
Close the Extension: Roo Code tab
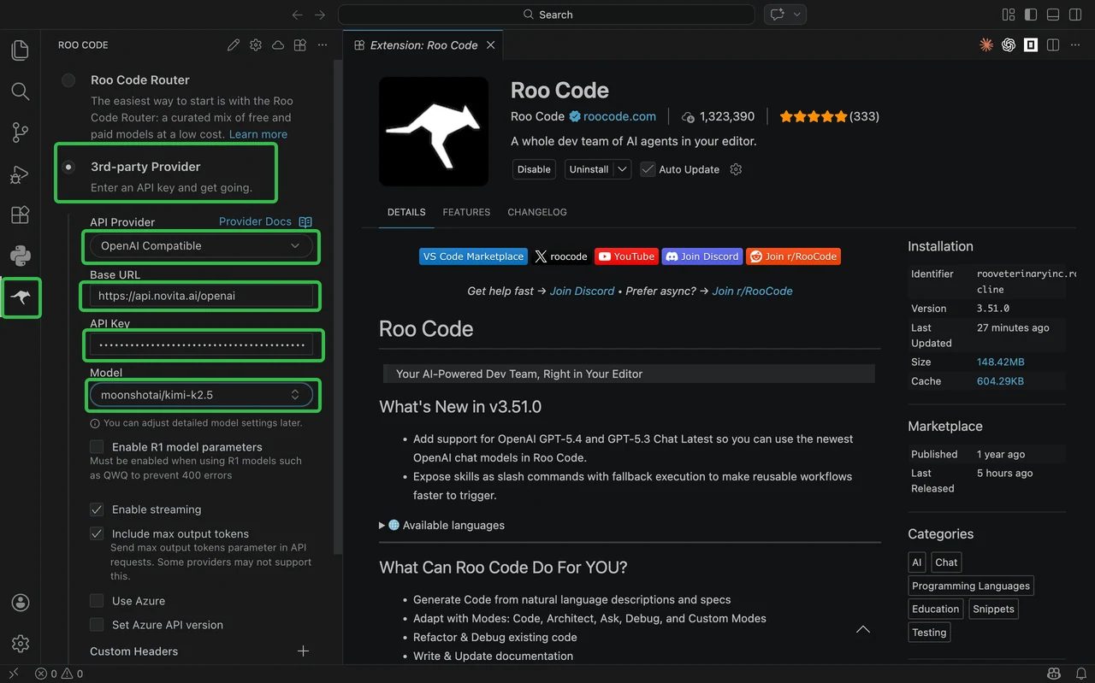(x=491, y=45)
